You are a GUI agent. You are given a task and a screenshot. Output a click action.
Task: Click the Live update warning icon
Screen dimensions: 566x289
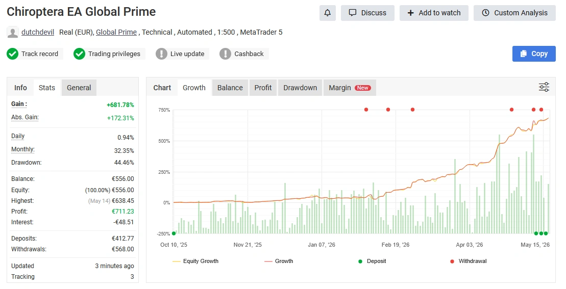pyautogui.click(x=161, y=54)
